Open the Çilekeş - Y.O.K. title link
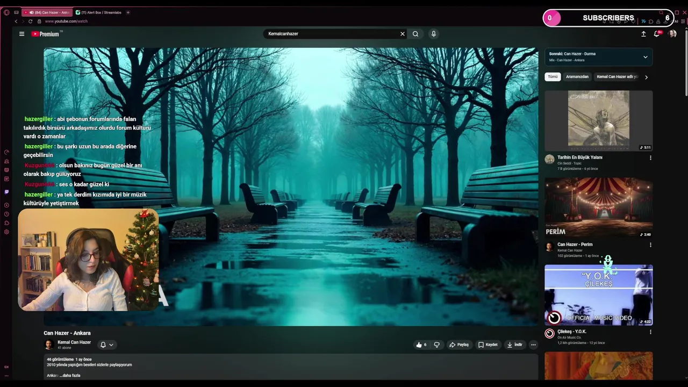Screen dimensions: 688x387 [x=571, y=332]
